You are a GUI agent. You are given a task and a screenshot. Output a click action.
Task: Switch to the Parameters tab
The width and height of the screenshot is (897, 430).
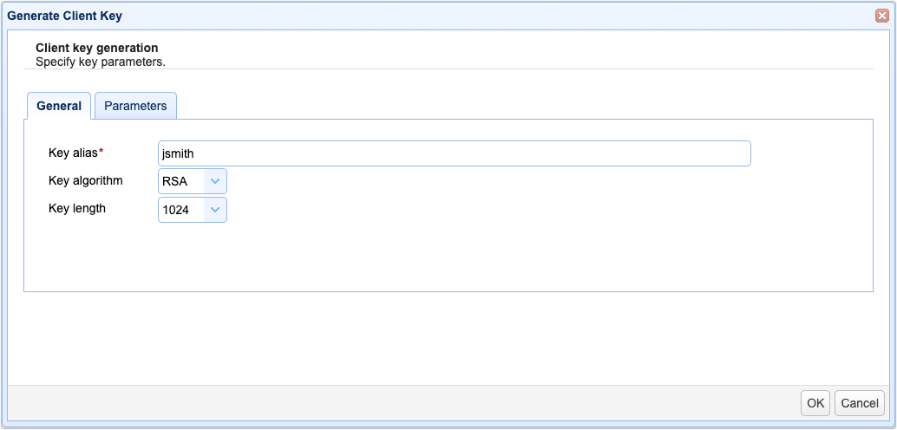pyautogui.click(x=135, y=106)
